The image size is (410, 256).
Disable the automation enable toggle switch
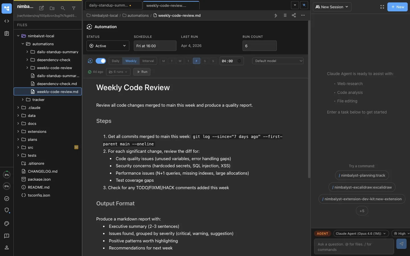click(x=101, y=61)
